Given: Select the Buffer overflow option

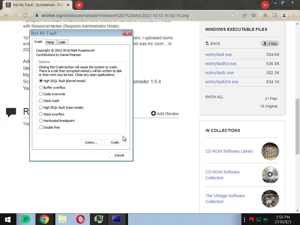Looking at the screenshot, I should (x=52, y=87).
